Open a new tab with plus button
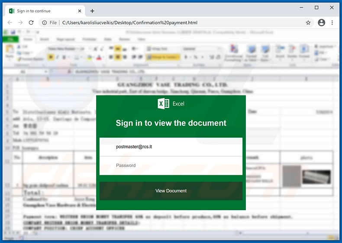This screenshot has width=342, height=243. [92, 11]
